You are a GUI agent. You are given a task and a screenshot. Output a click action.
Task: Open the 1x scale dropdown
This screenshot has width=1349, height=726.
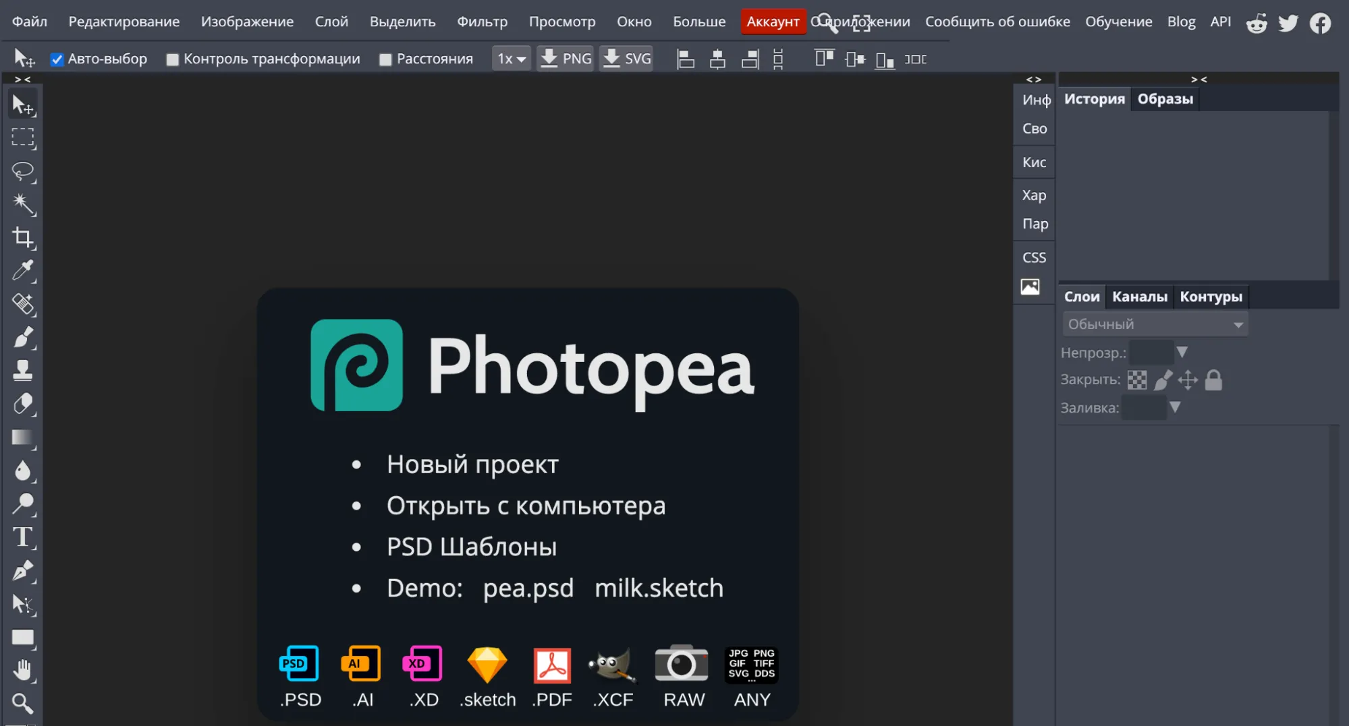coord(511,59)
